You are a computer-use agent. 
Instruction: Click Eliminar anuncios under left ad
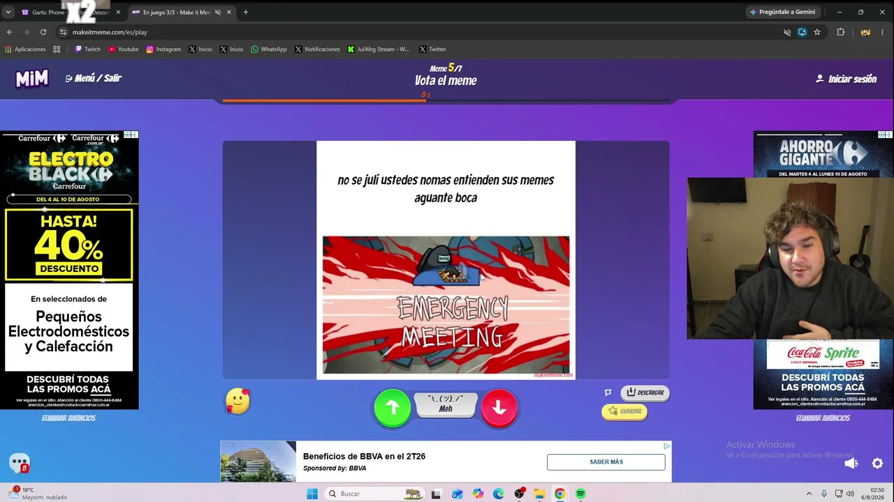click(68, 418)
